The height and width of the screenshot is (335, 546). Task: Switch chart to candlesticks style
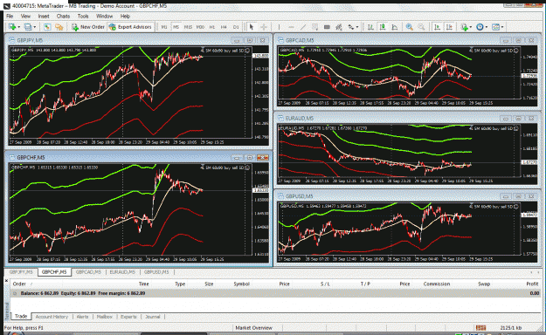coord(383,27)
